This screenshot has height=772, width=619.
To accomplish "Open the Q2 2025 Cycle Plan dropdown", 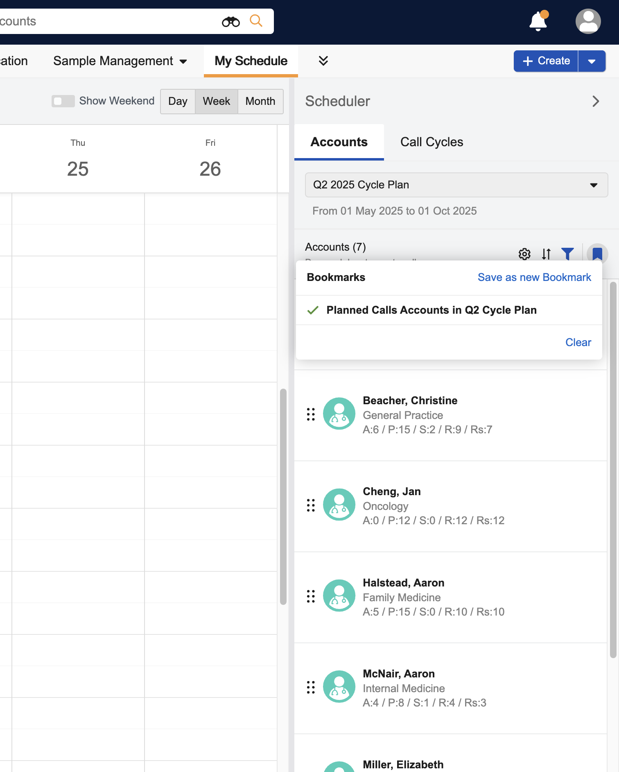I will [x=456, y=185].
